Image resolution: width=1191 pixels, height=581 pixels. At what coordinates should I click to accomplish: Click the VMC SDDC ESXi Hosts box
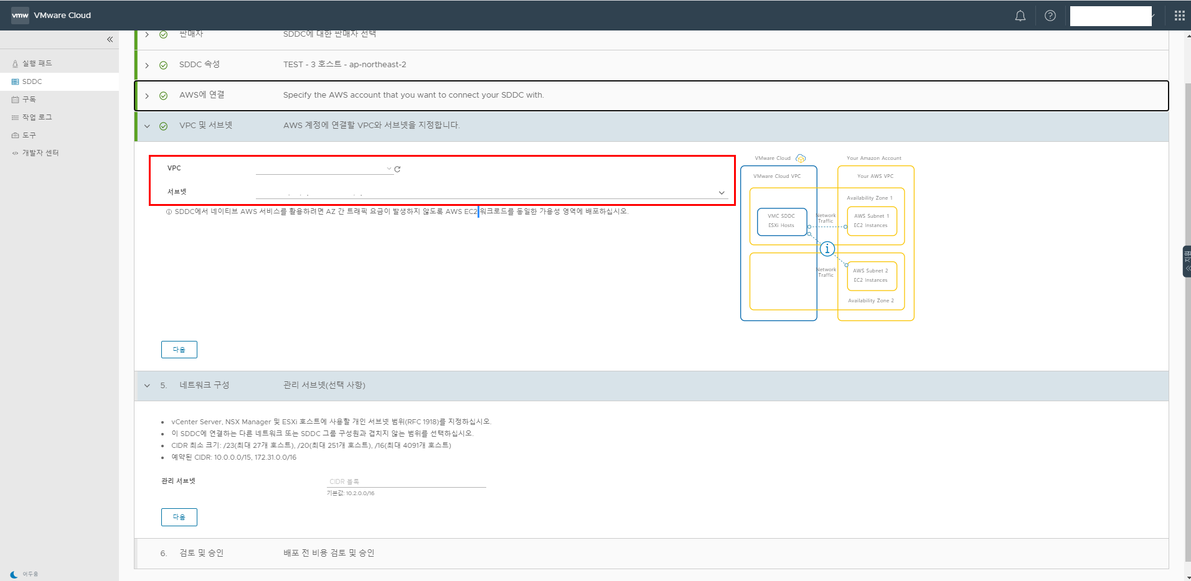[x=782, y=221]
